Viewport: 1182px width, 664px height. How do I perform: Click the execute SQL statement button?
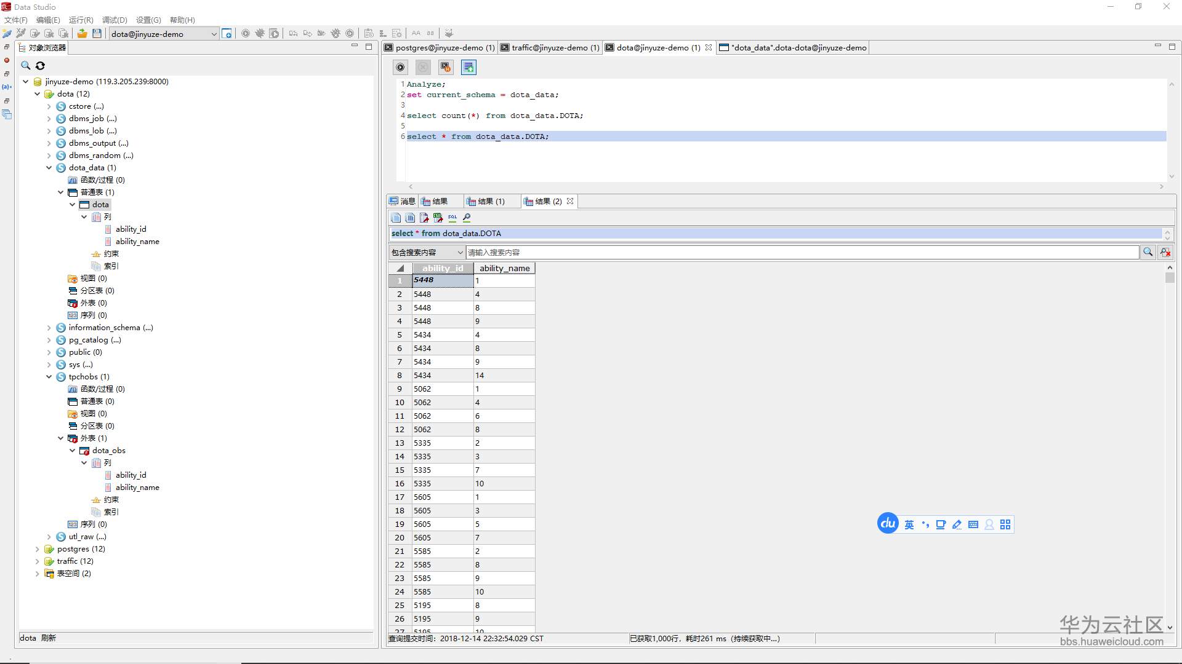(x=400, y=68)
